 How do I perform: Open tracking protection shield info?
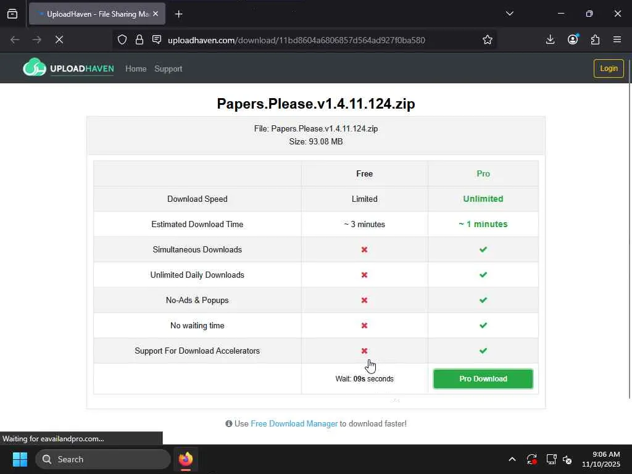[x=122, y=39]
